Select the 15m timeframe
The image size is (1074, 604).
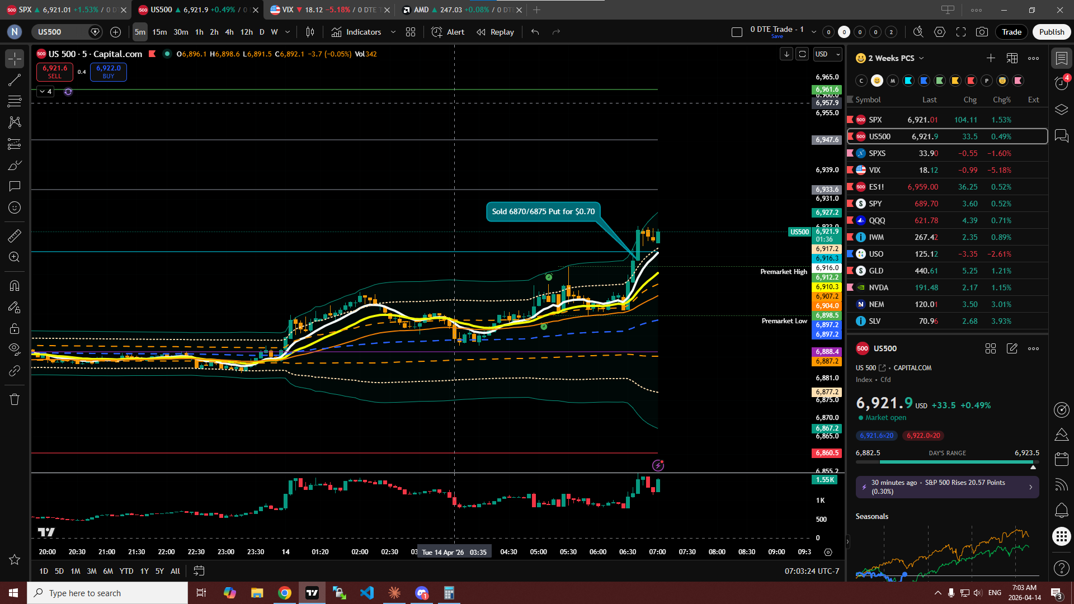(159, 32)
